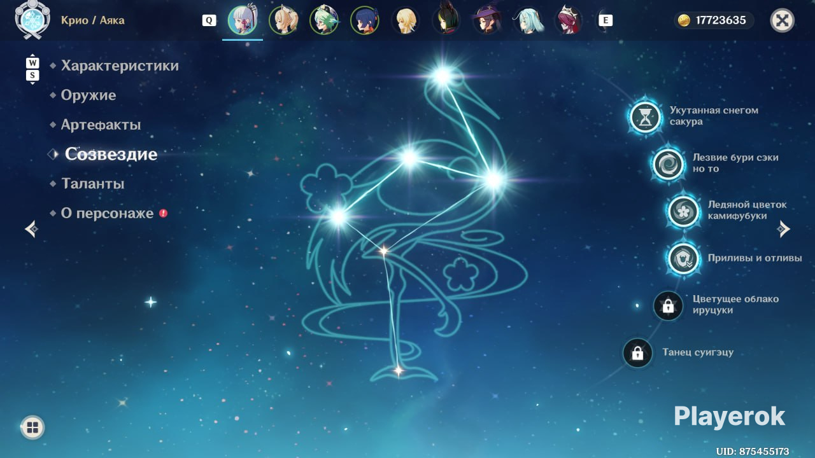Screen dimensions: 815x458
Task: Switch to the red-haired character portrait
Action: pos(568,20)
